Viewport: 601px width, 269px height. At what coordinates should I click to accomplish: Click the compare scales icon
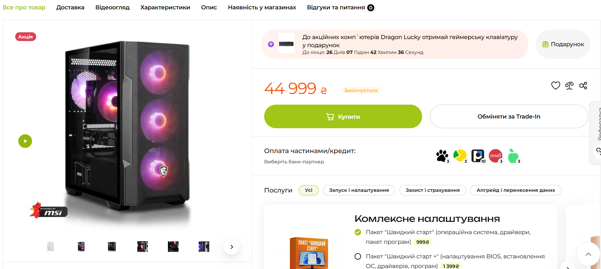point(569,86)
